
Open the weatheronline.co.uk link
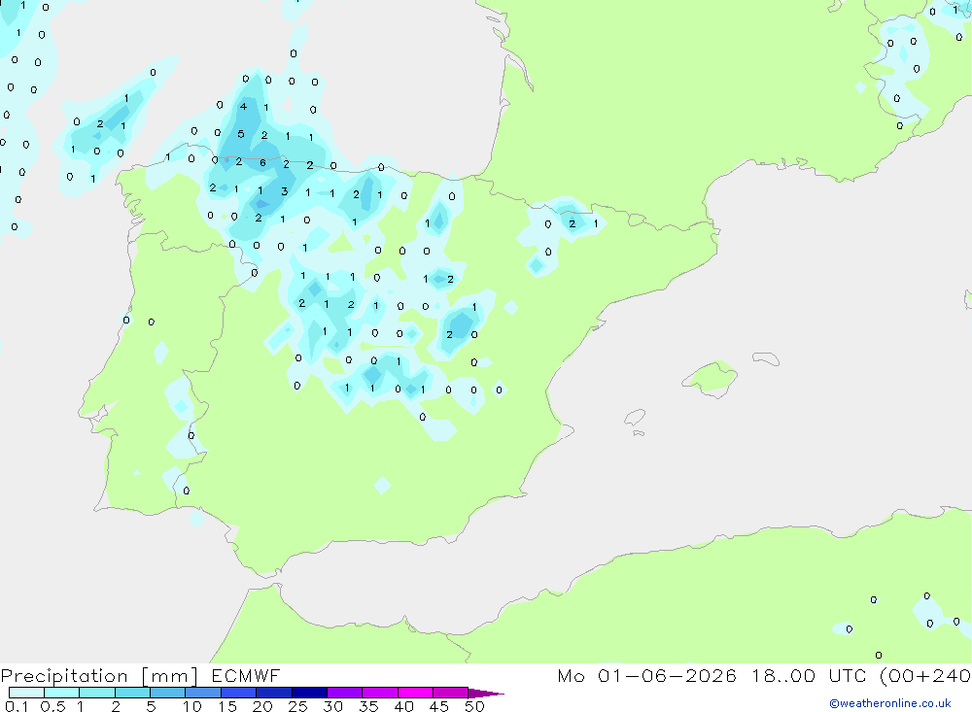[890, 703]
